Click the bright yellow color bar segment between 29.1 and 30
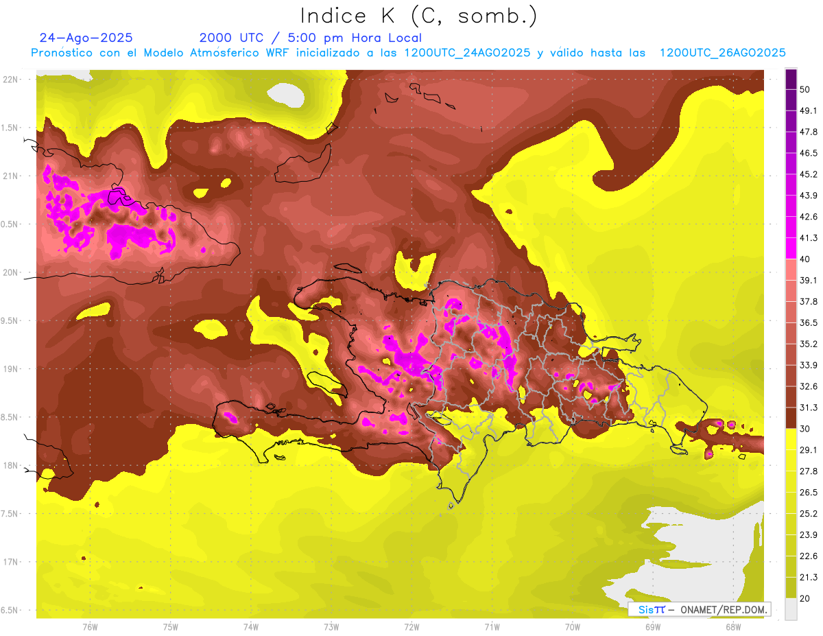Screen dimensions: 823x636 pyautogui.click(x=791, y=438)
